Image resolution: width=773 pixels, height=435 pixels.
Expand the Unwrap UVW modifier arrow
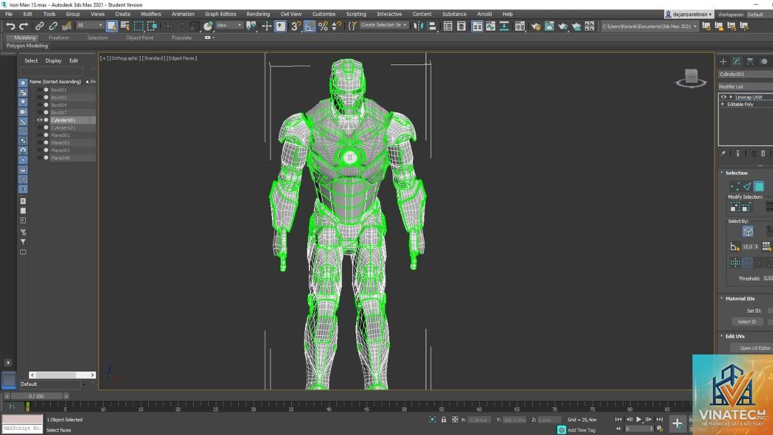pos(731,97)
